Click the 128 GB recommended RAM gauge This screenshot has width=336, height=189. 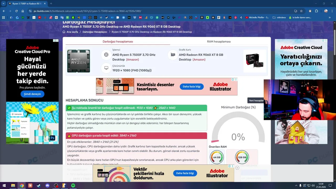click(x=242, y=157)
